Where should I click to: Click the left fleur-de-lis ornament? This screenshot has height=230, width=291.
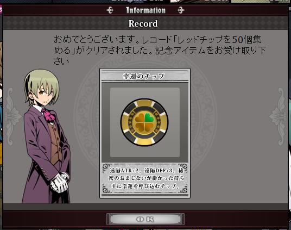tap(12, 116)
